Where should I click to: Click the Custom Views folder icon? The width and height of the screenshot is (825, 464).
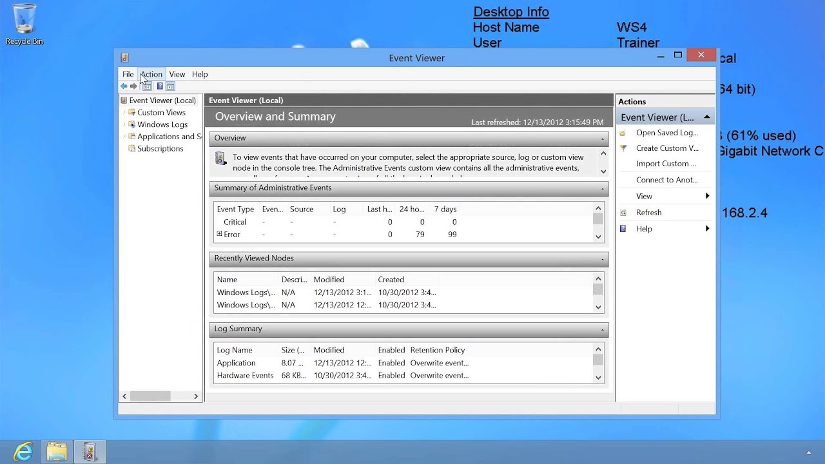[x=131, y=112]
